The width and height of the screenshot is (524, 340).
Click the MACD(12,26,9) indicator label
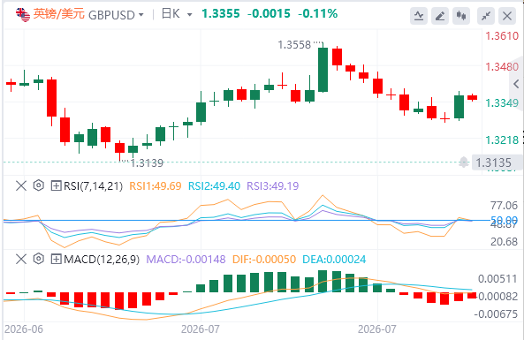coord(102,259)
